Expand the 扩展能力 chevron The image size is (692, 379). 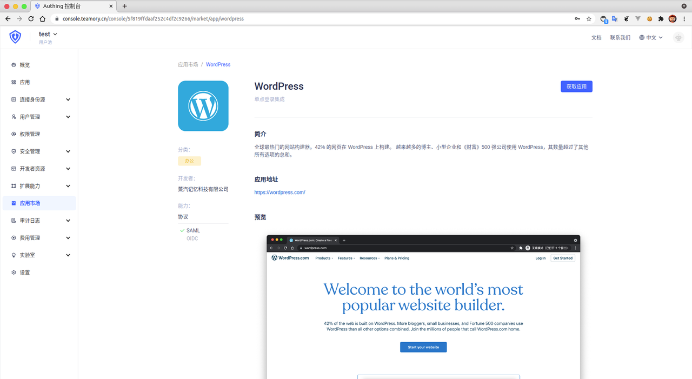tap(68, 186)
